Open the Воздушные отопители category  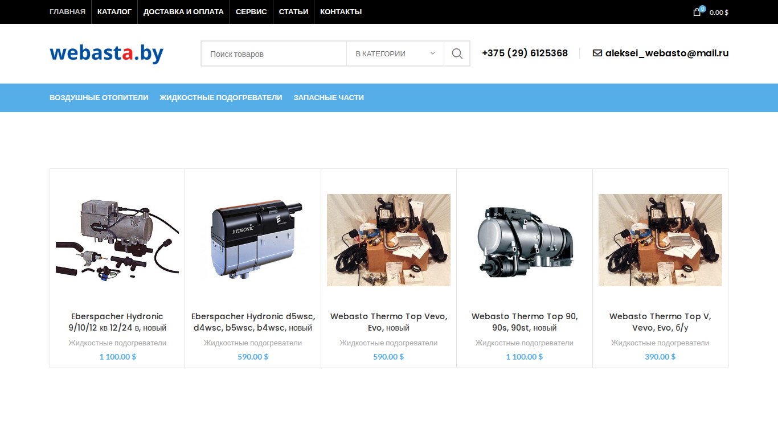pos(99,98)
